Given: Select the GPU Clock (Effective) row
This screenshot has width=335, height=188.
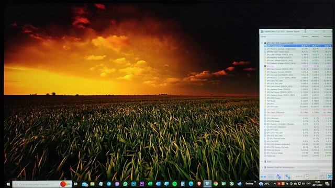Looking at the screenshot, I should [x=298, y=112].
